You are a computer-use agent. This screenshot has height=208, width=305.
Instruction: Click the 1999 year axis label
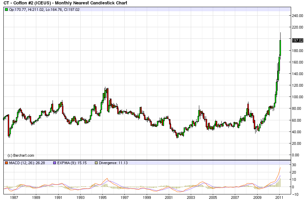click(x=147, y=197)
